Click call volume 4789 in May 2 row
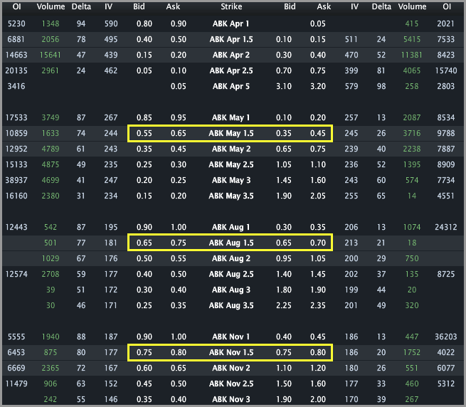The width and height of the screenshot is (466, 407). pos(51,149)
